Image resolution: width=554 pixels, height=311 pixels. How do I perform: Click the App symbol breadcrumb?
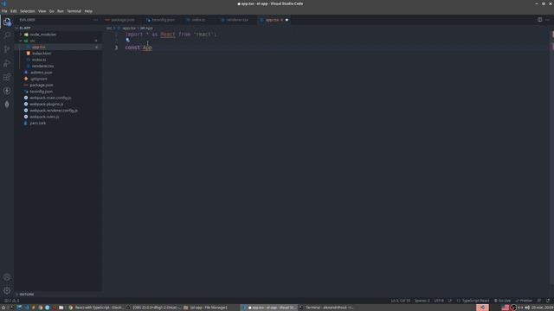[146, 28]
